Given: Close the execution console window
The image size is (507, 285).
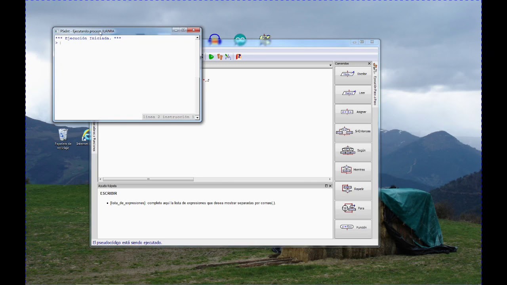Looking at the screenshot, I should [194, 30].
